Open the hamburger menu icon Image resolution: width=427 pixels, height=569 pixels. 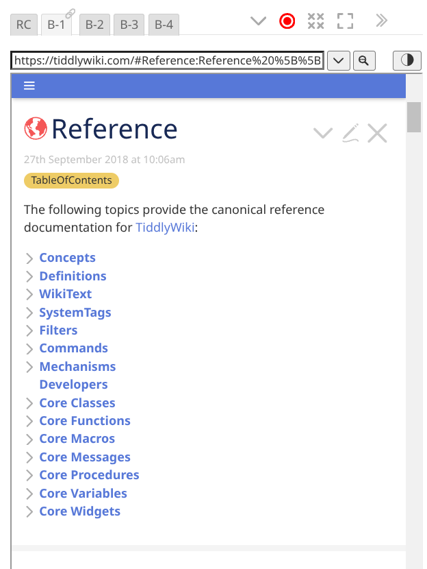click(x=29, y=86)
